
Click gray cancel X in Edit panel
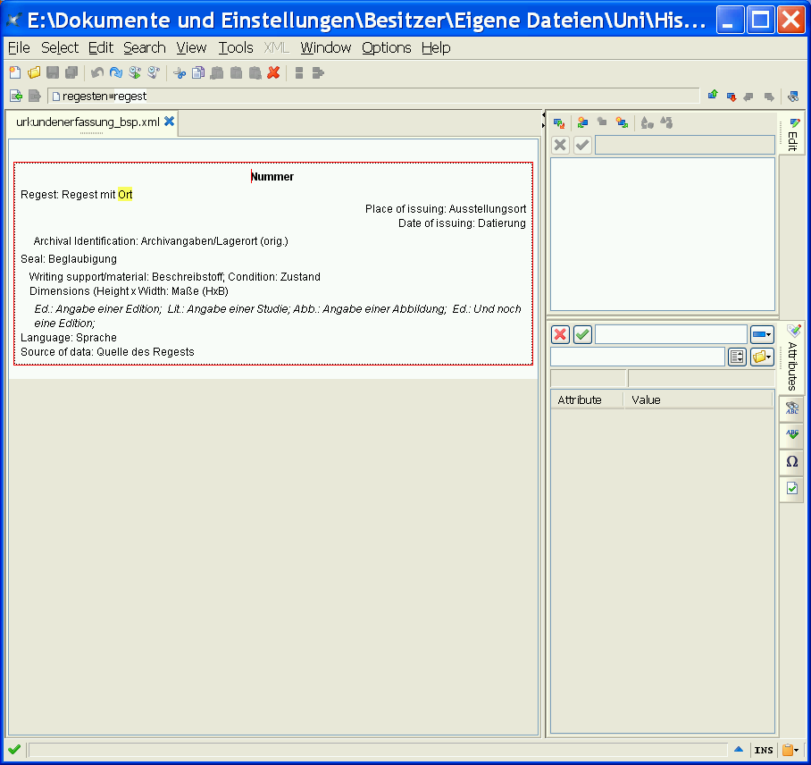coord(560,145)
